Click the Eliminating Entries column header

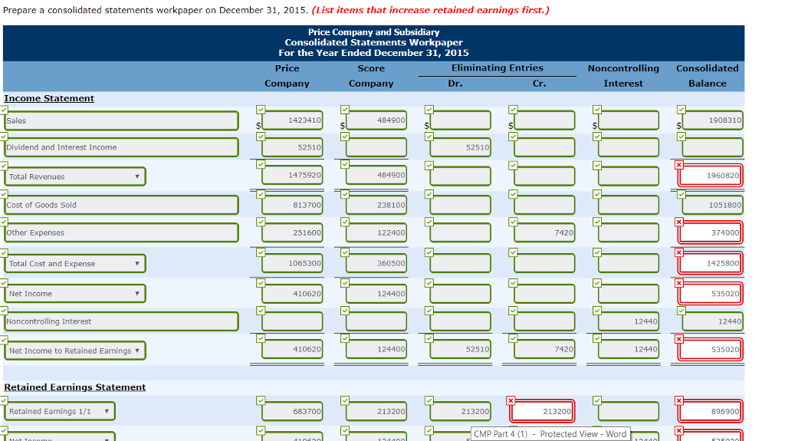tap(497, 67)
